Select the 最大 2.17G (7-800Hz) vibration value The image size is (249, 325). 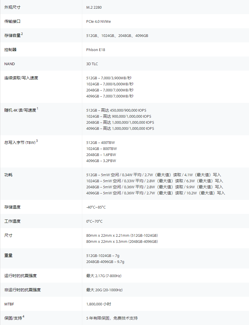coord(104,276)
